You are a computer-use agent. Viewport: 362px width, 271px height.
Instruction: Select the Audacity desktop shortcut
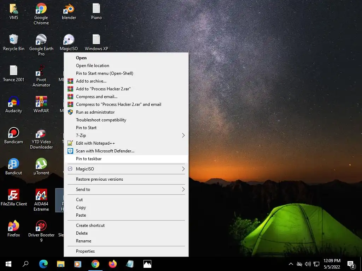(x=14, y=104)
